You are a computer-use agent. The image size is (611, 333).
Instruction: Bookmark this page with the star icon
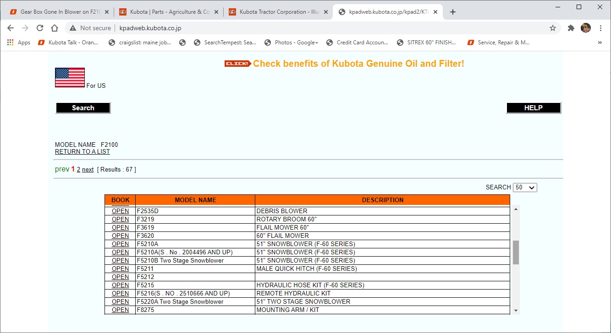pos(553,28)
